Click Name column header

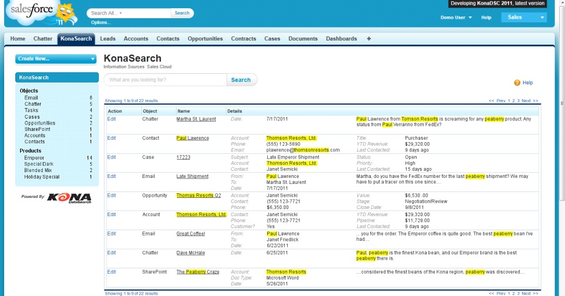click(x=184, y=111)
